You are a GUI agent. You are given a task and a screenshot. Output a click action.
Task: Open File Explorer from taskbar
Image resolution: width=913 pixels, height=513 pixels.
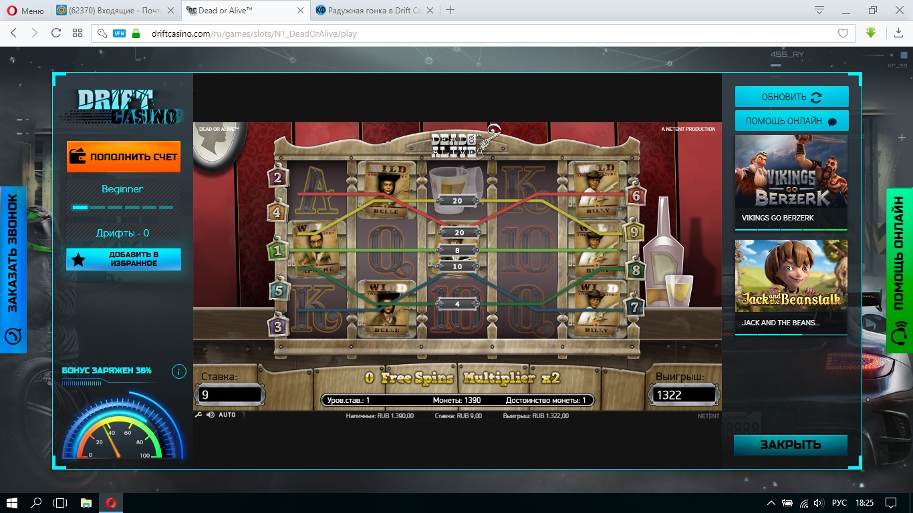tap(86, 503)
